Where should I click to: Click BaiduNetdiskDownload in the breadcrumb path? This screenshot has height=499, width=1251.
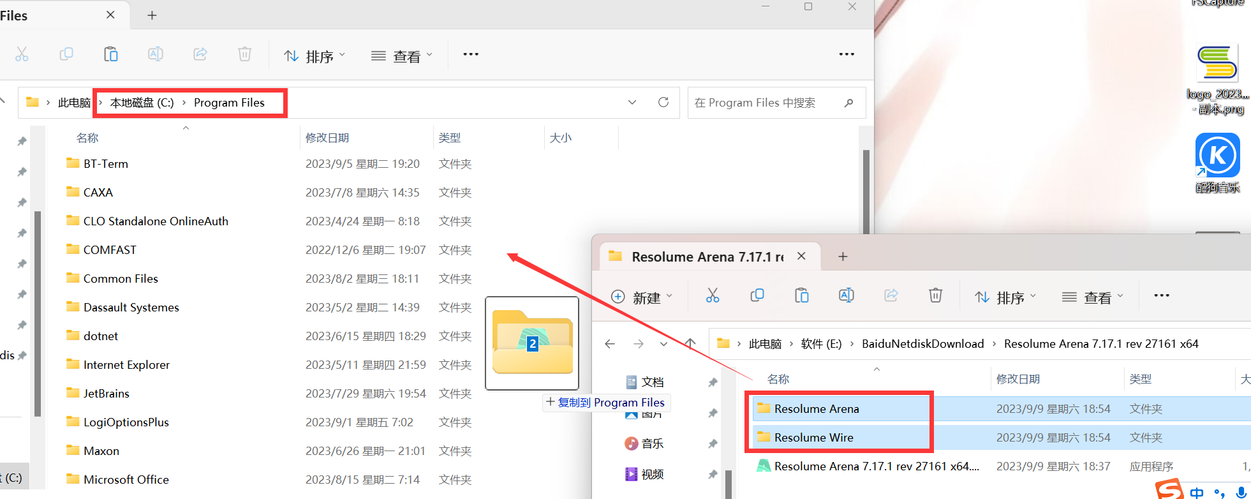click(922, 344)
